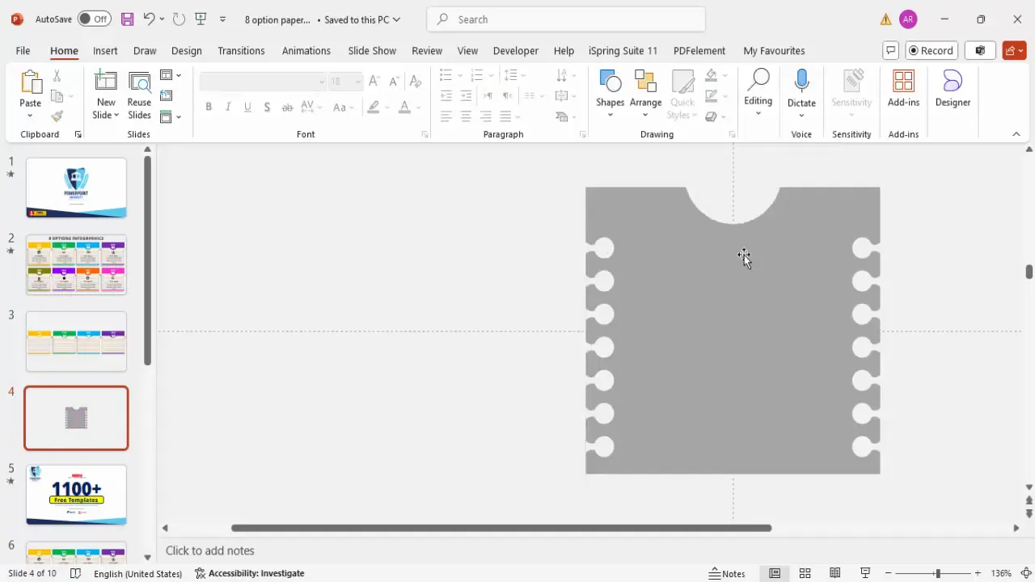Switch to the Transitions tab
The image size is (1035, 582).
[x=241, y=50]
